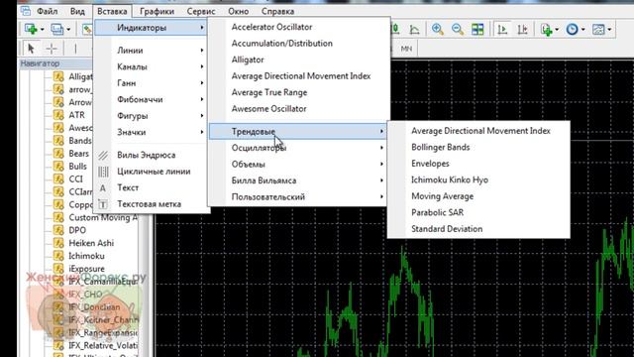Expand the Каналы submenu
Viewport: 634px width, 357px height.
click(x=152, y=66)
